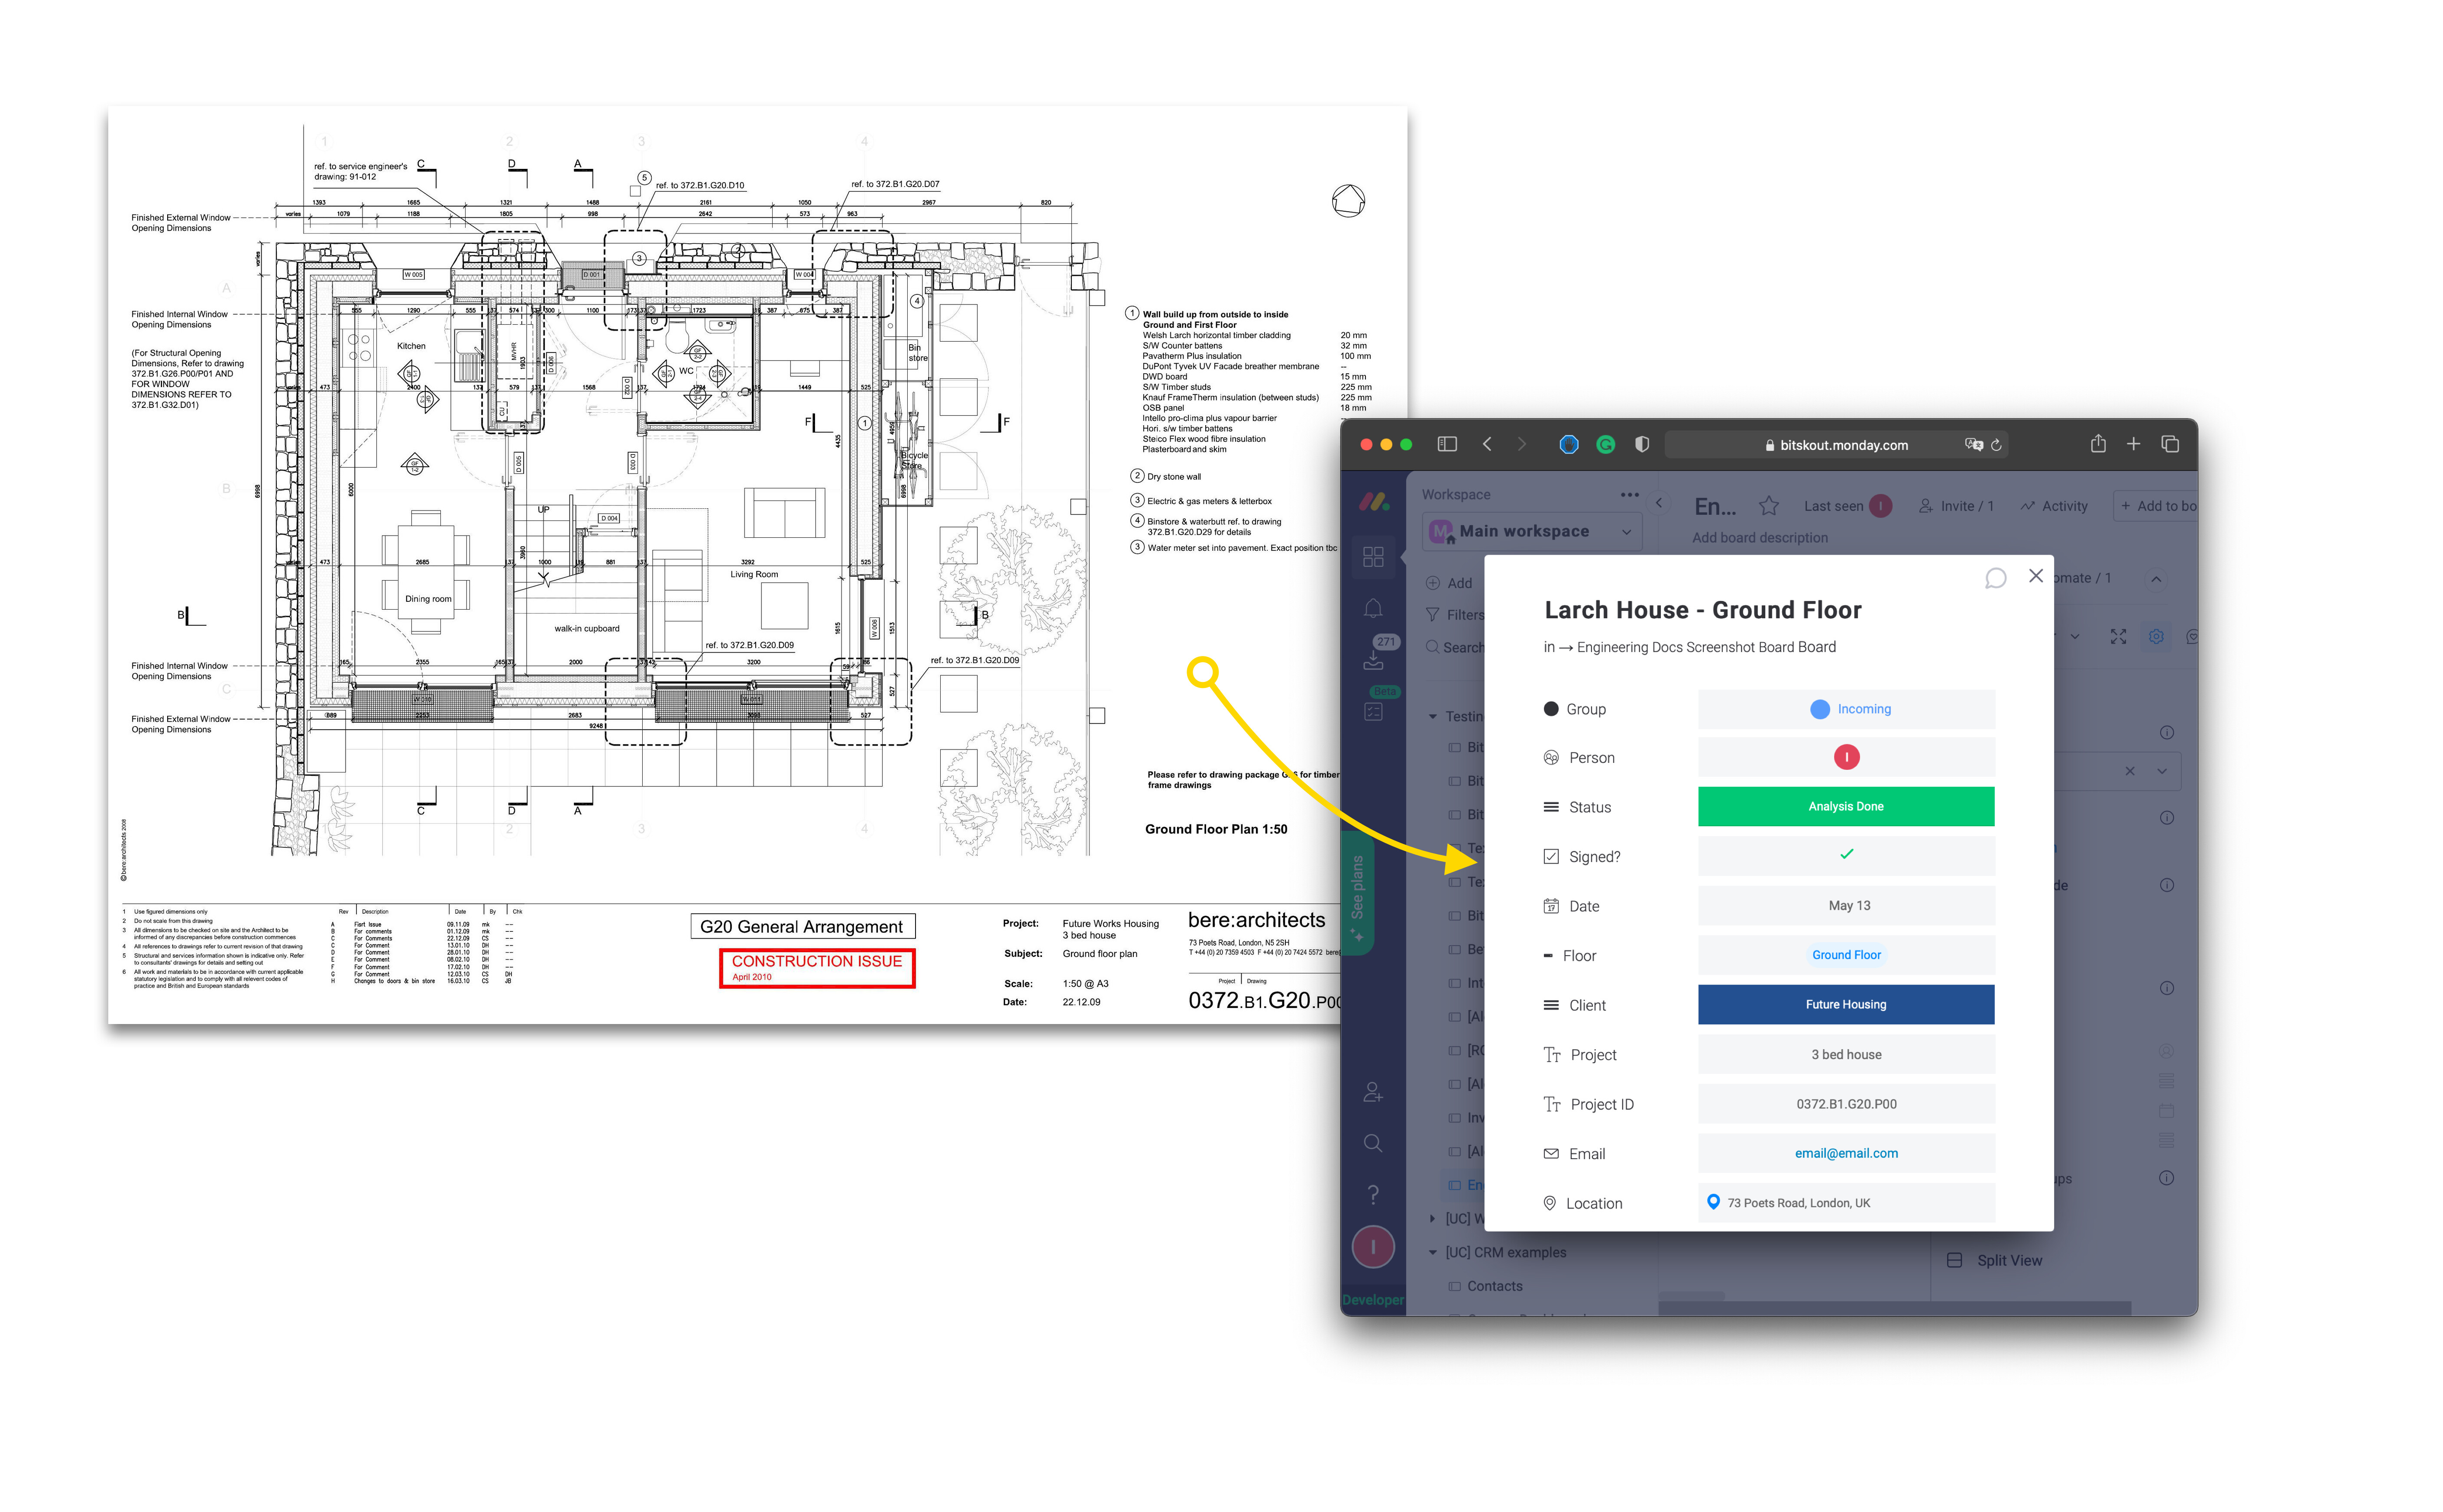Image resolution: width=2443 pixels, height=1512 pixels.
Task: Open the email@email.com link
Action: click(x=1845, y=1153)
